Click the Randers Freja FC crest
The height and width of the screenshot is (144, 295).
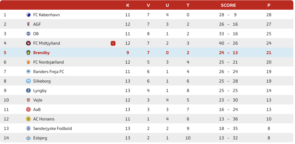tap(28, 72)
